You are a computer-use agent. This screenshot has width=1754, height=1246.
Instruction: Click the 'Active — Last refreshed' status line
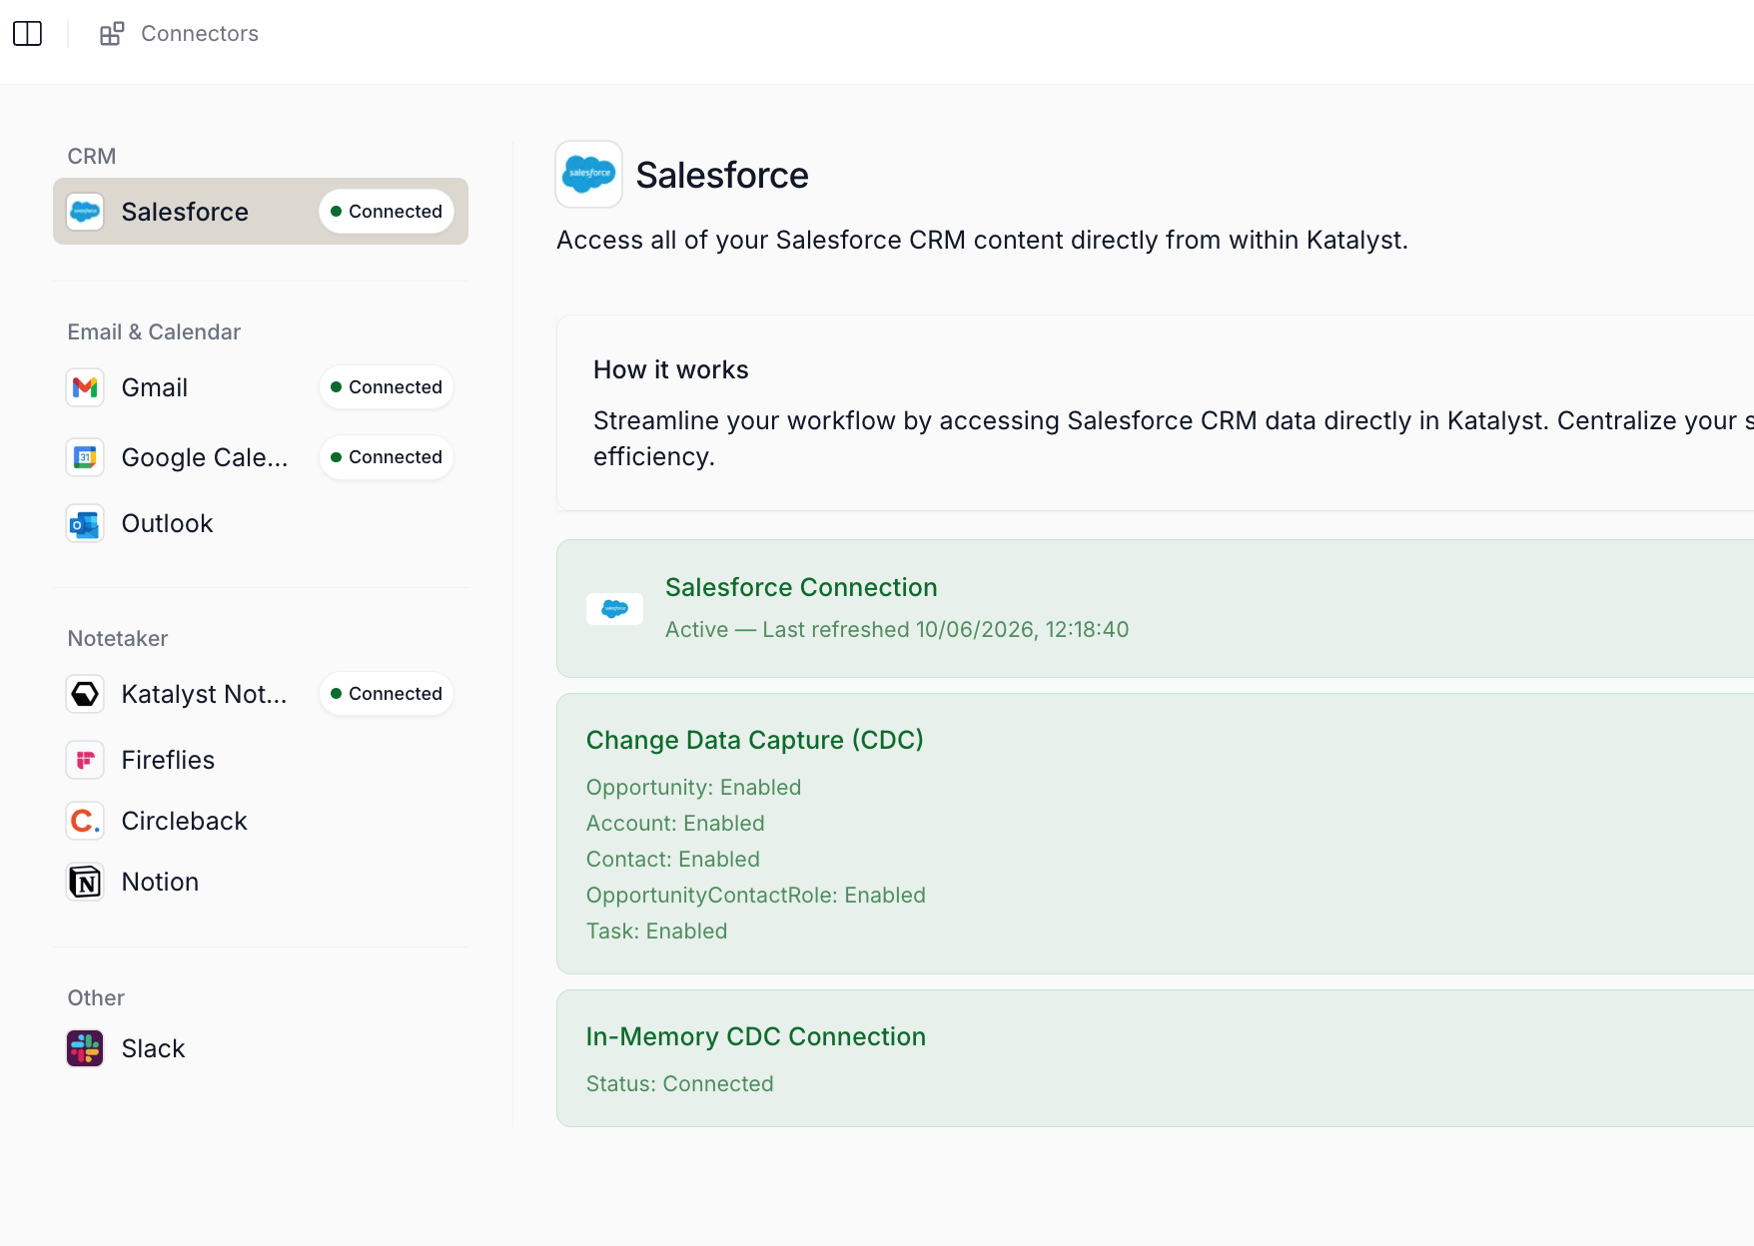[x=897, y=630]
